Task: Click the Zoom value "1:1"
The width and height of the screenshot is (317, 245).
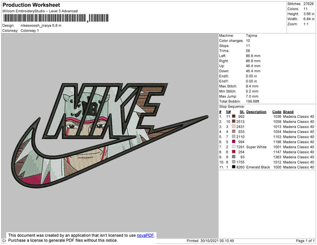Action: [306, 24]
